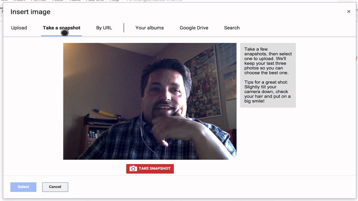This screenshot has width=358, height=201.
Task: Click the "Insert image" dialog title
Action: (30, 12)
